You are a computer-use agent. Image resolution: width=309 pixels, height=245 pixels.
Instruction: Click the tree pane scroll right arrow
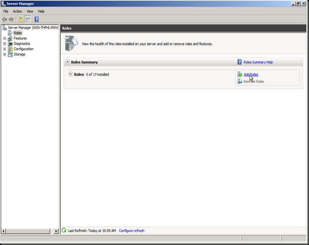[x=56, y=231]
